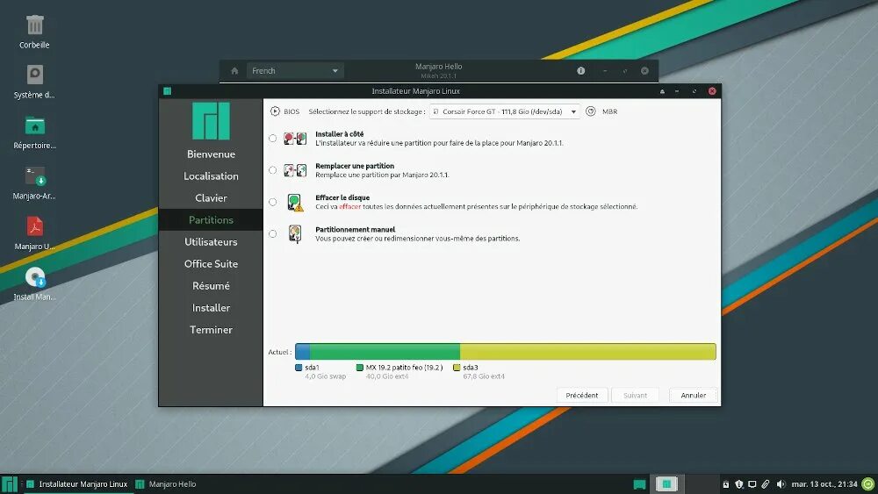
Task: Click the MX 19.2 patito feo legend square
Action: (x=359, y=368)
